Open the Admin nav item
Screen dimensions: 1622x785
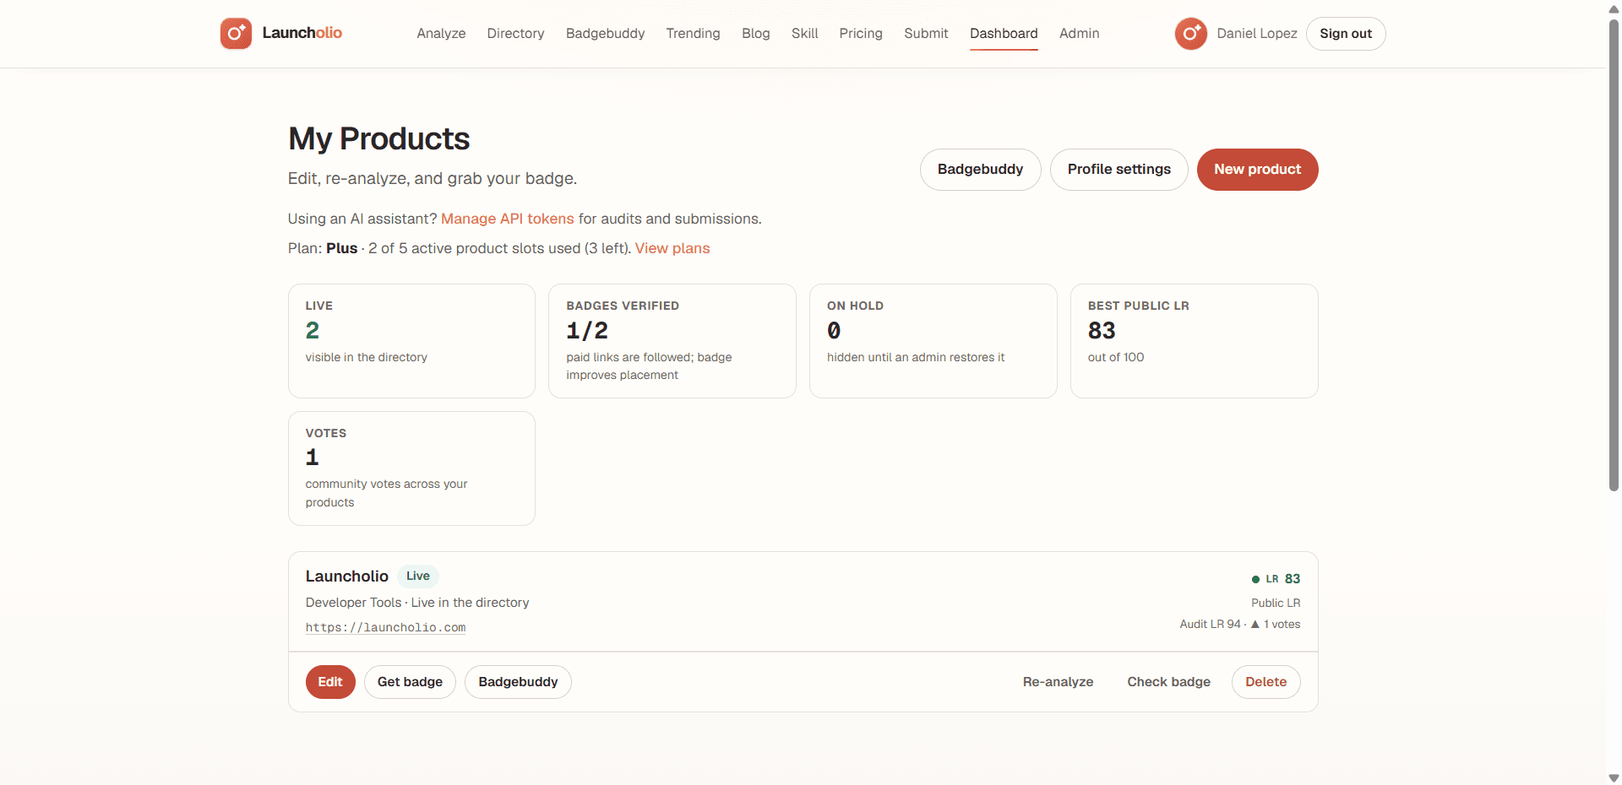pyautogui.click(x=1079, y=34)
